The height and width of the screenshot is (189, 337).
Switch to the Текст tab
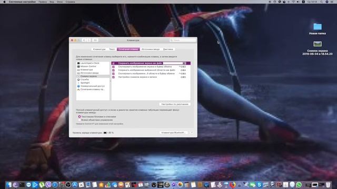pyautogui.click(x=112, y=49)
